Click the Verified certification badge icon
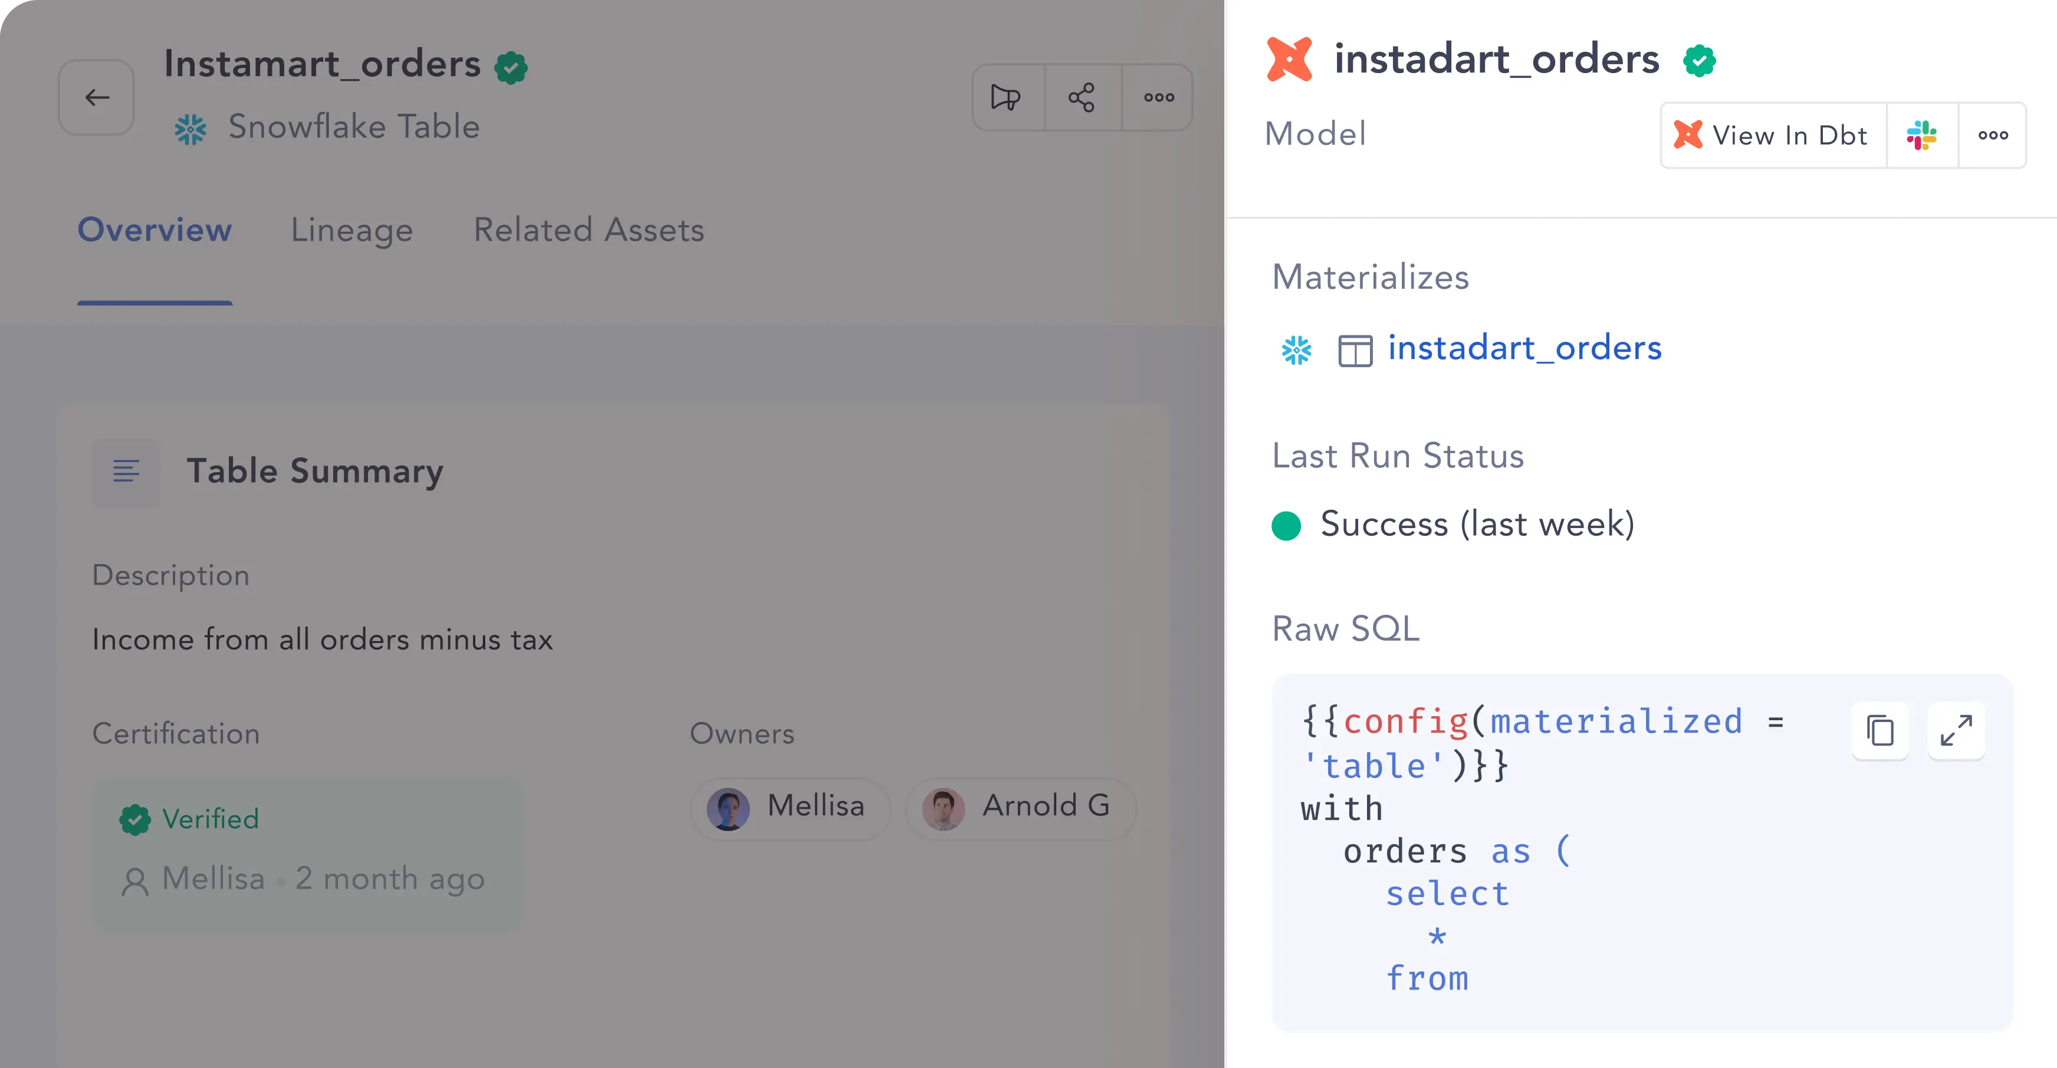 click(x=135, y=820)
